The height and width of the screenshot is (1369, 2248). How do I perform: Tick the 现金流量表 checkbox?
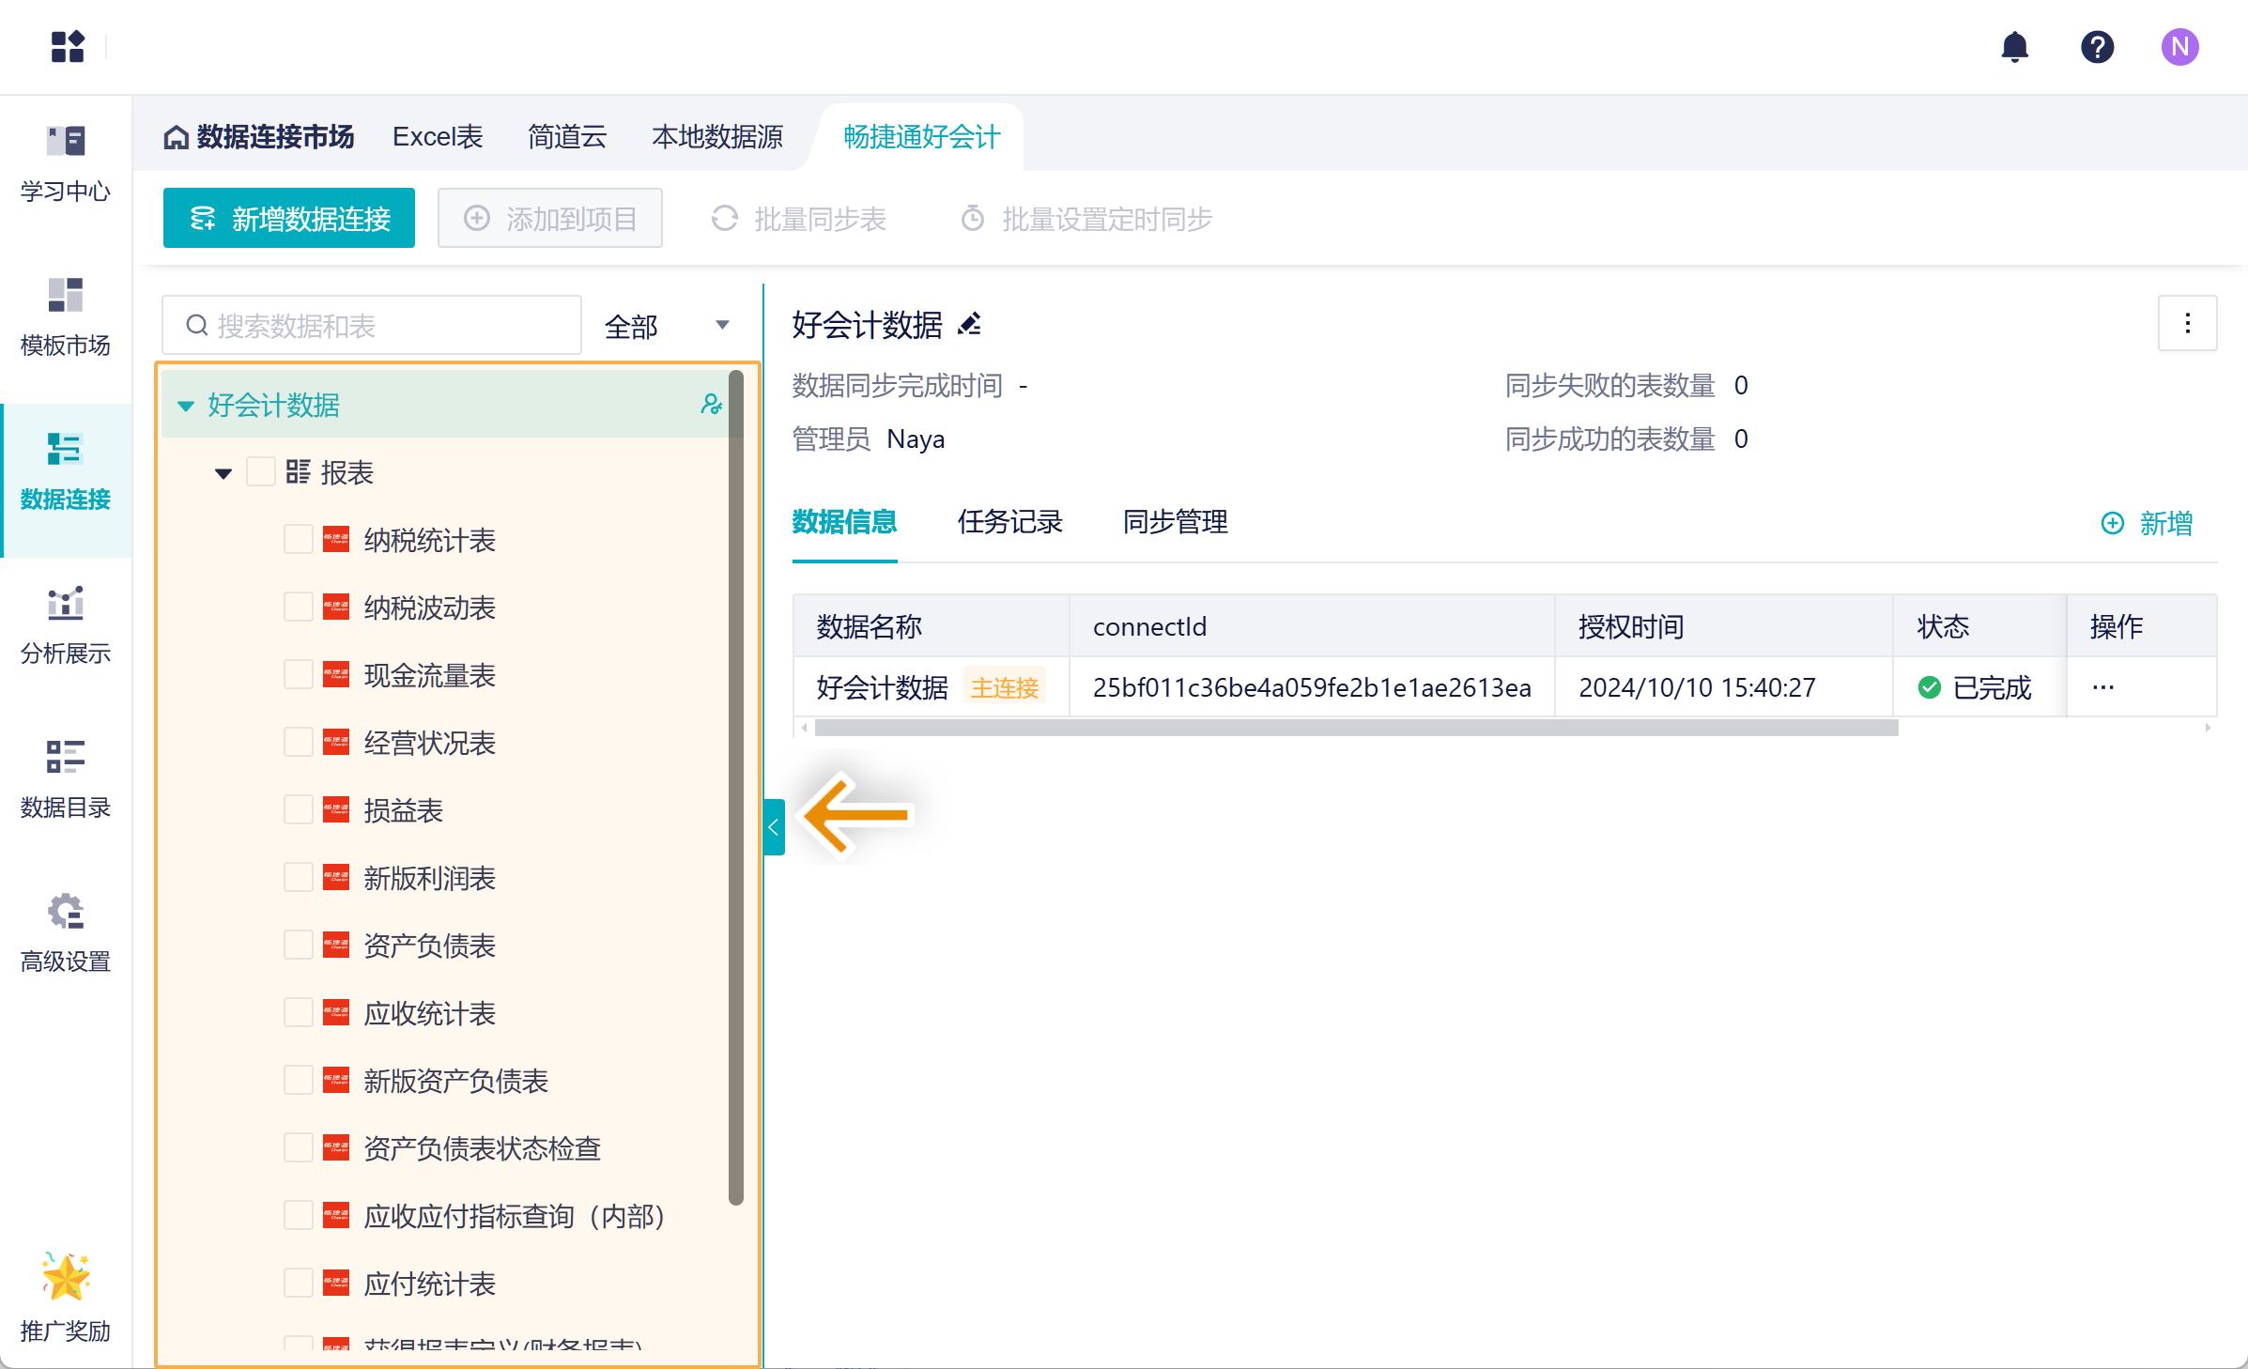pos(299,675)
